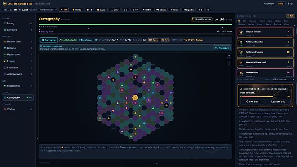Screen dimensions: 297x167
Task: Expand map to fullscreen view
Action: 229,64
